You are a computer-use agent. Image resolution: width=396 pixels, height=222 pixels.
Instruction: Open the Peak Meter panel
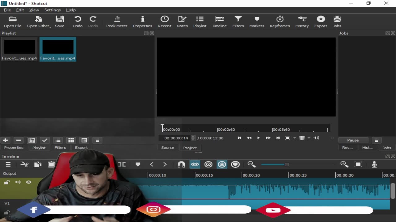pos(117,22)
